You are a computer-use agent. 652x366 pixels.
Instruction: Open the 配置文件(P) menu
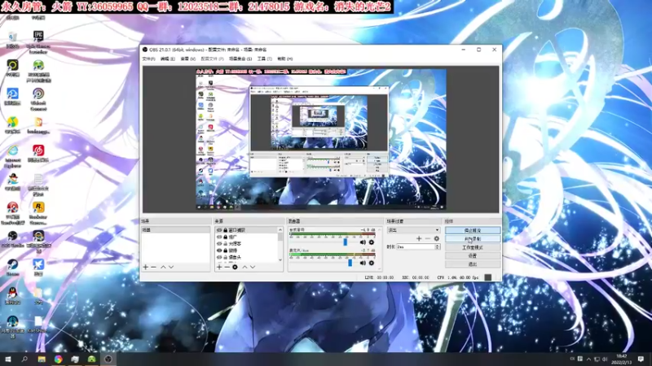click(212, 59)
